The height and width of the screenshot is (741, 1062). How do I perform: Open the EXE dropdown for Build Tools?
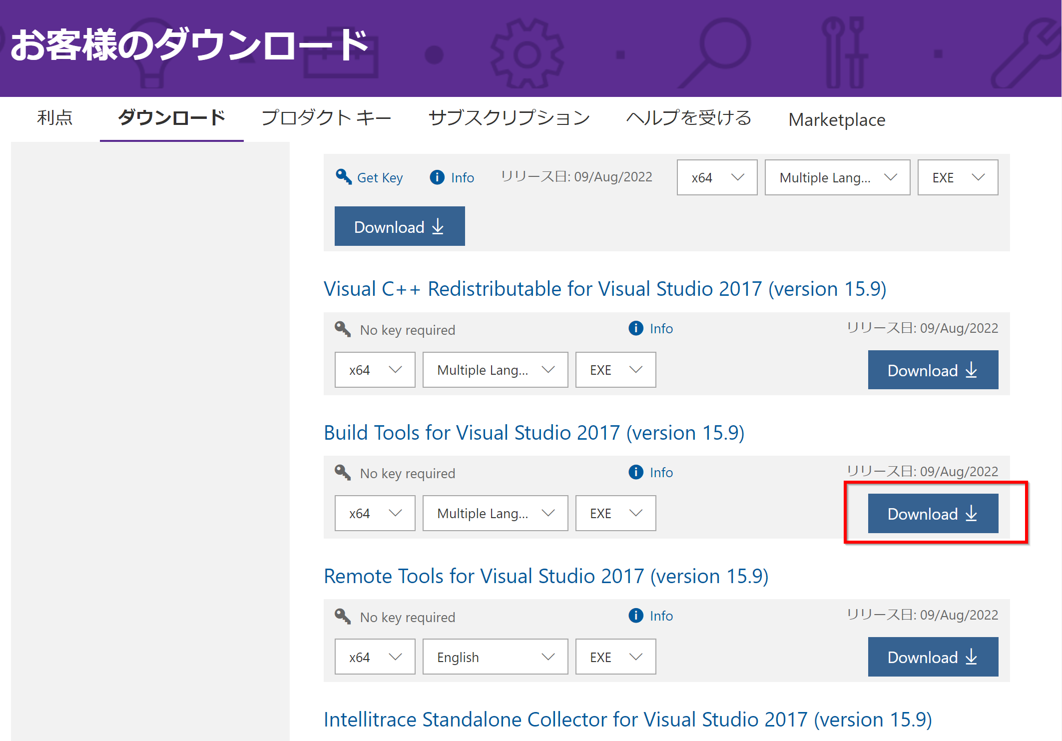tap(615, 513)
